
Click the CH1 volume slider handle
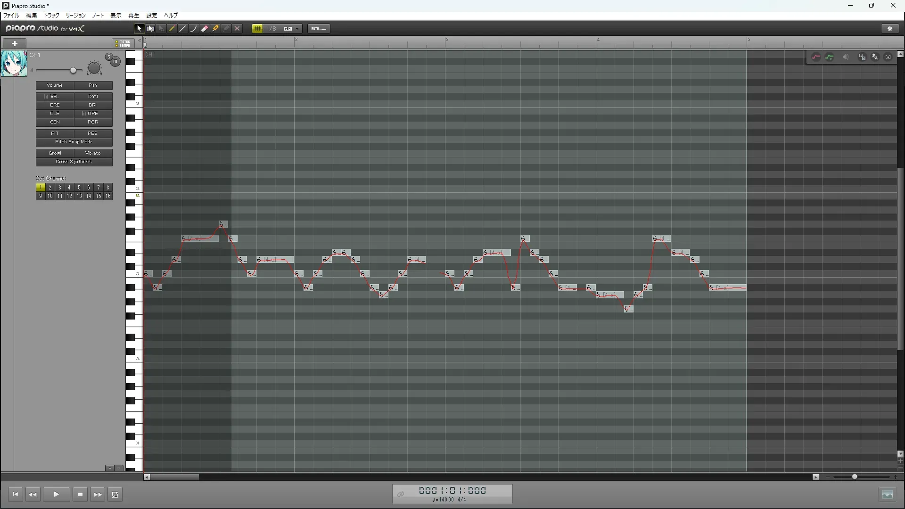tap(73, 71)
